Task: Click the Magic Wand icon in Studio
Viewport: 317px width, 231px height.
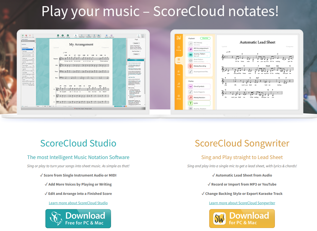Action: click(112, 35)
